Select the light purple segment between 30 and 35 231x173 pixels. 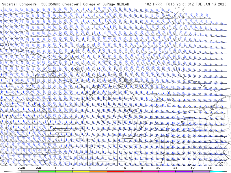[201, 172]
